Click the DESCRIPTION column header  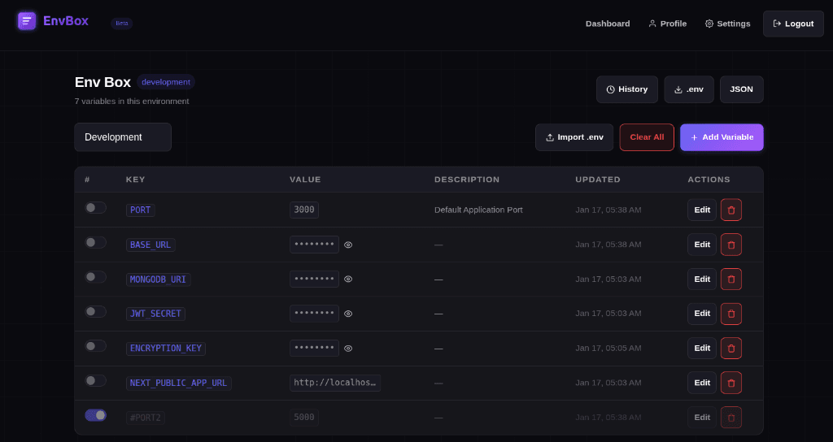tap(467, 180)
